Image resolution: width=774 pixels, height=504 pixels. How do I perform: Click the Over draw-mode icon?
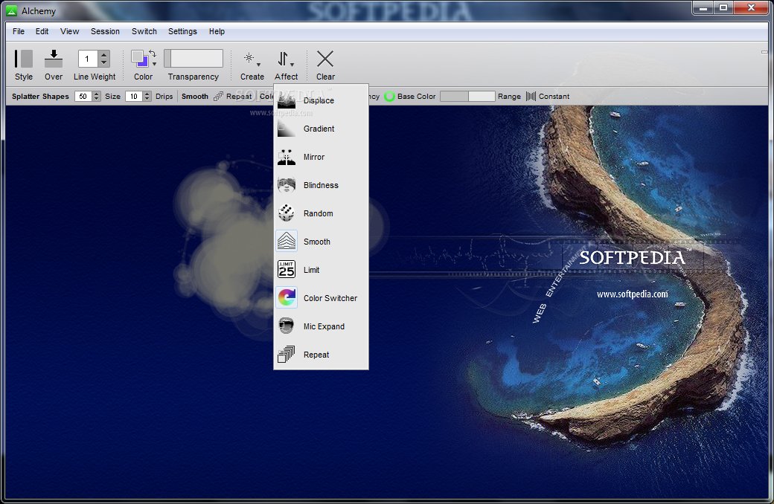[x=54, y=59]
